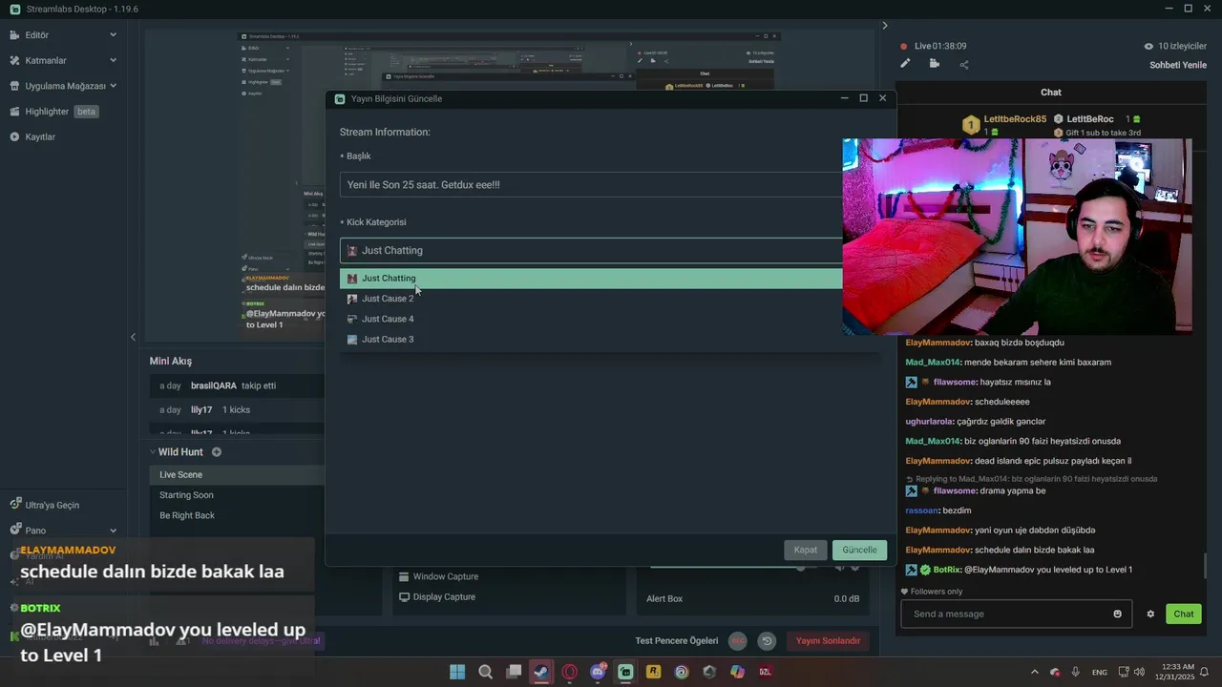The width and height of the screenshot is (1222, 687).
Task: Collapse the Wild Hunt scene collection arrow
Action: coord(153,452)
